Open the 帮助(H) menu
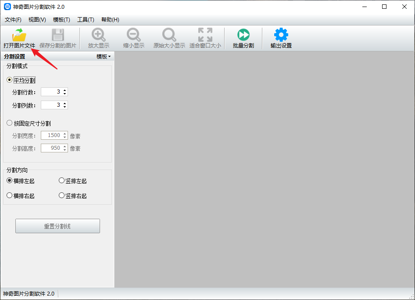The image size is (415, 300). pos(110,20)
